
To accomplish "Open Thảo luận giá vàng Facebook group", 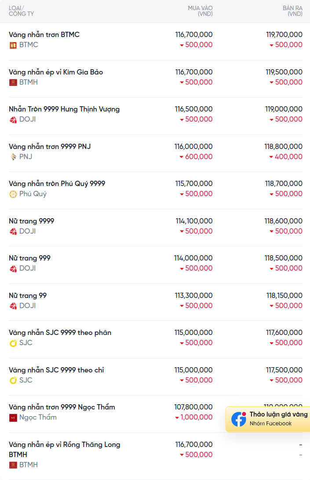I will 268,419.
